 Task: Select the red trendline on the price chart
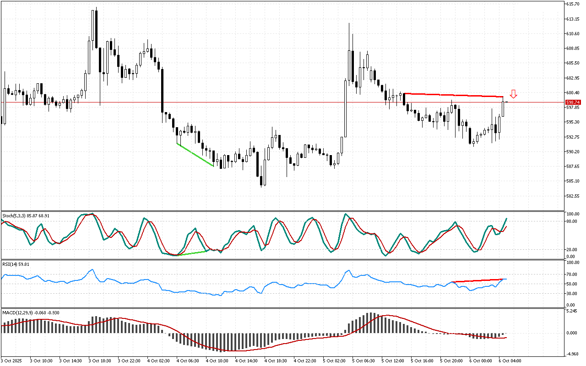[453, 95]
